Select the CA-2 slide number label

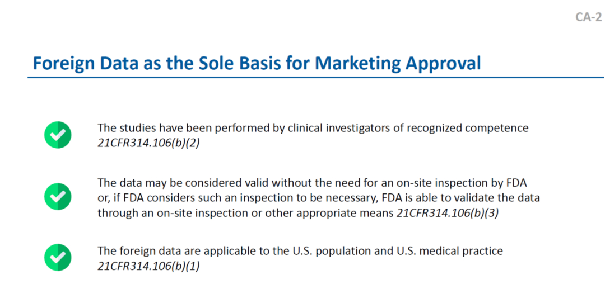[589, 17]
